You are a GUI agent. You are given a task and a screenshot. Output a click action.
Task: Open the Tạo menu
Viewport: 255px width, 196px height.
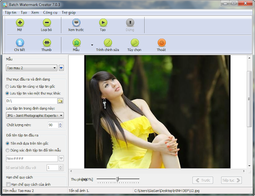pyautogui.click(x=24, y=13)
